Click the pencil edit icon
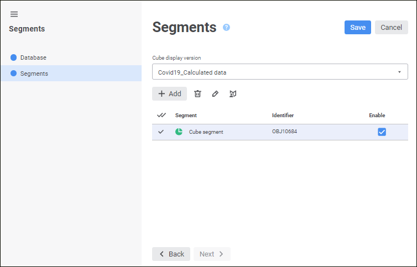This screenshot has width=417, height=267. click(x=215, y=94)
